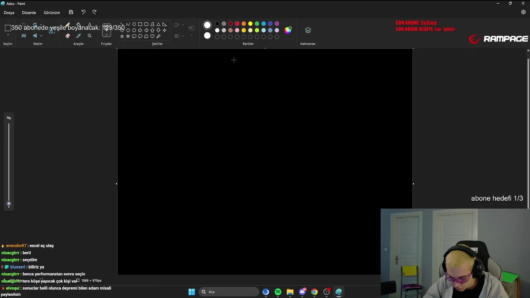Viewport: 530px width, 298px height.
Task: Open File Explorer from the taskbar
Action: tap(290, 292)
